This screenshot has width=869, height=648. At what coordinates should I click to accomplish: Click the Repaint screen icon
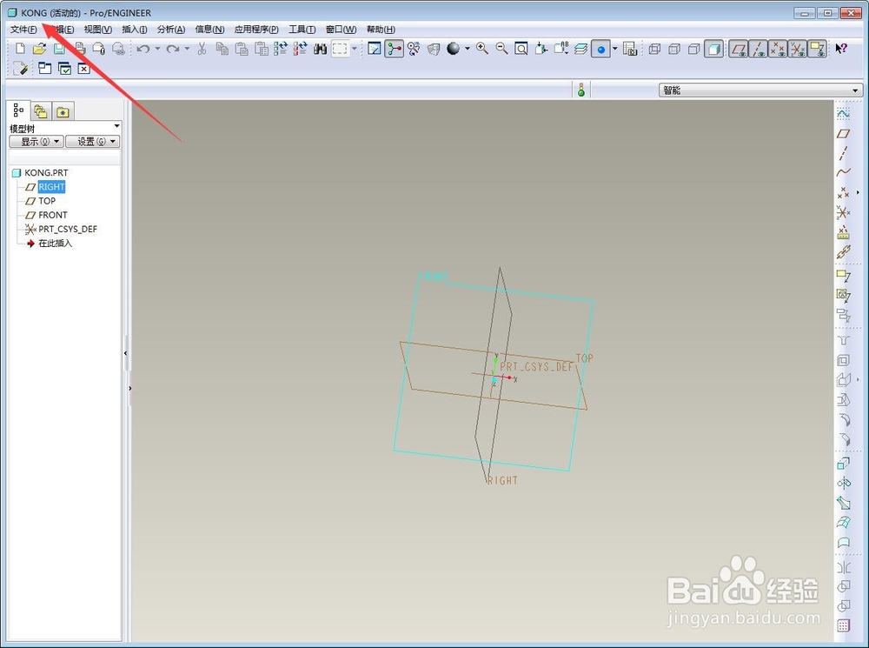375,49
